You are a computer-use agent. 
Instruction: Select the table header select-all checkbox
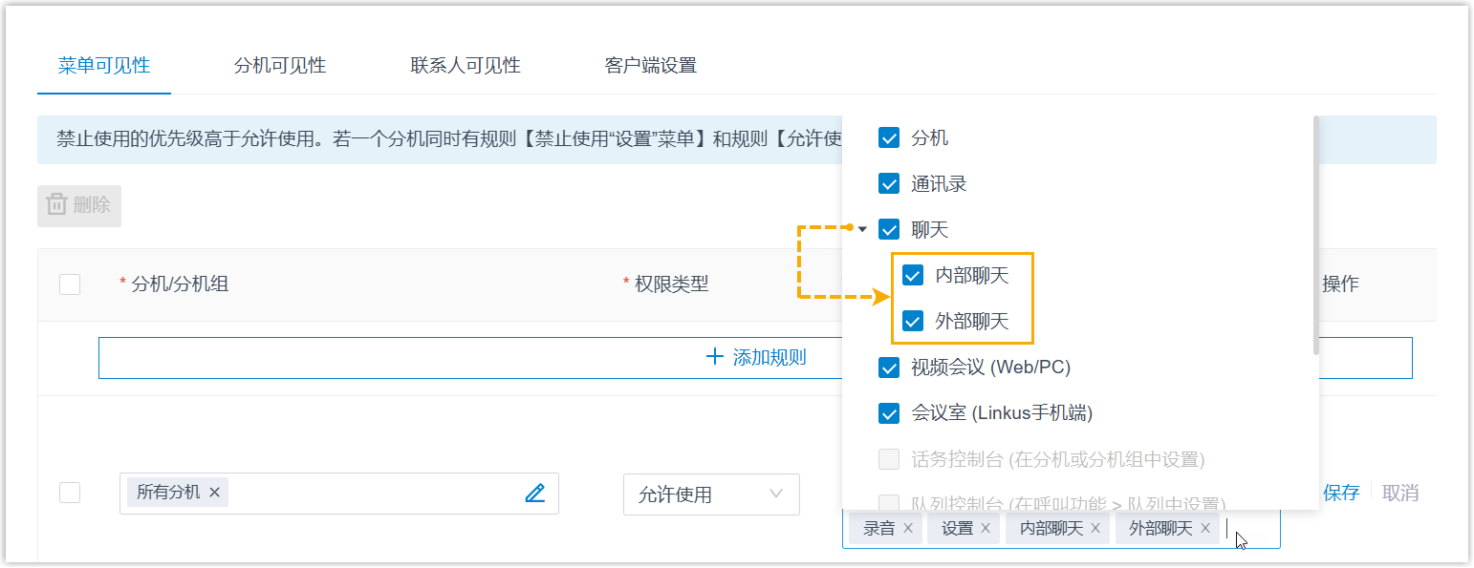click(x=70, y=284)
